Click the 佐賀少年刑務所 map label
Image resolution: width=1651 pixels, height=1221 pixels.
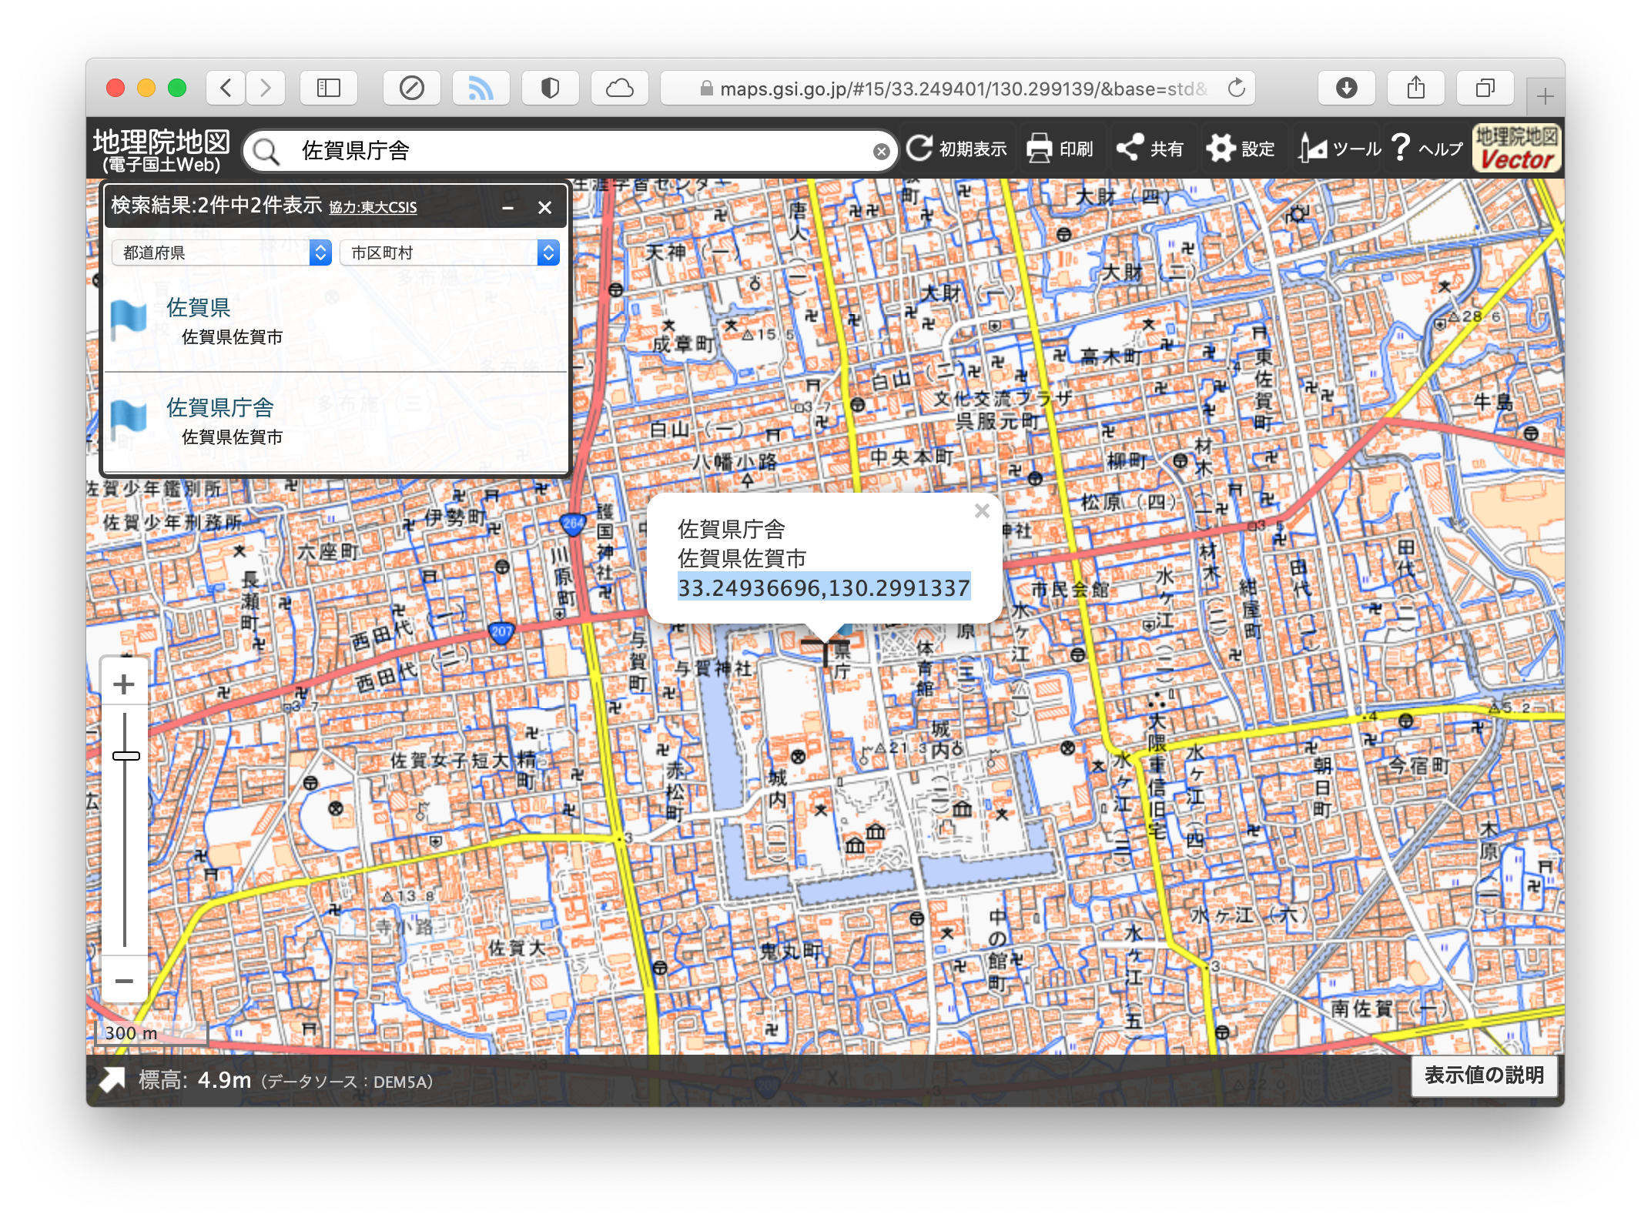click(172, 522)
